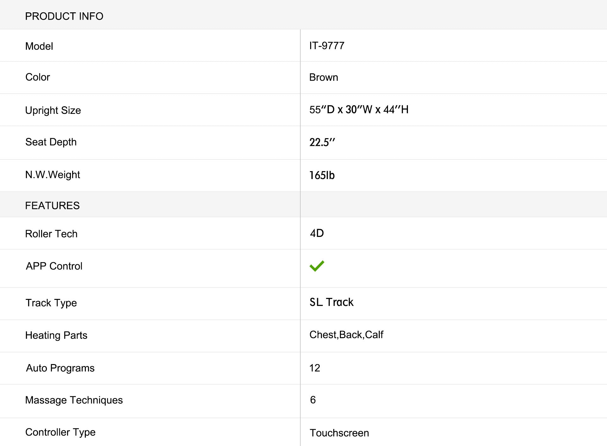This screenshot has height=446, width=607.
Task: Click the Upright Size label
Action: point(53,110)
